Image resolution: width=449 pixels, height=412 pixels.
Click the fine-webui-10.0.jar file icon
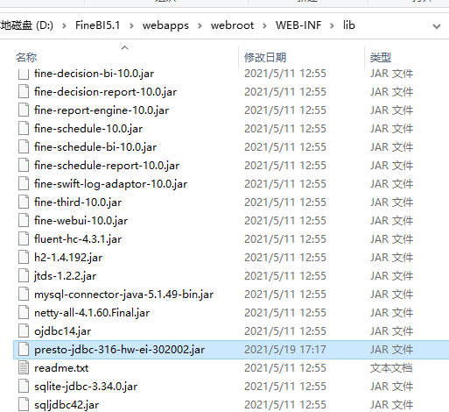[24, 221]
